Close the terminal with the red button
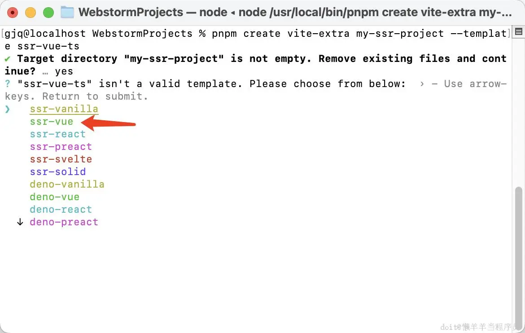 pyautogui.click(x=13, y=13)
